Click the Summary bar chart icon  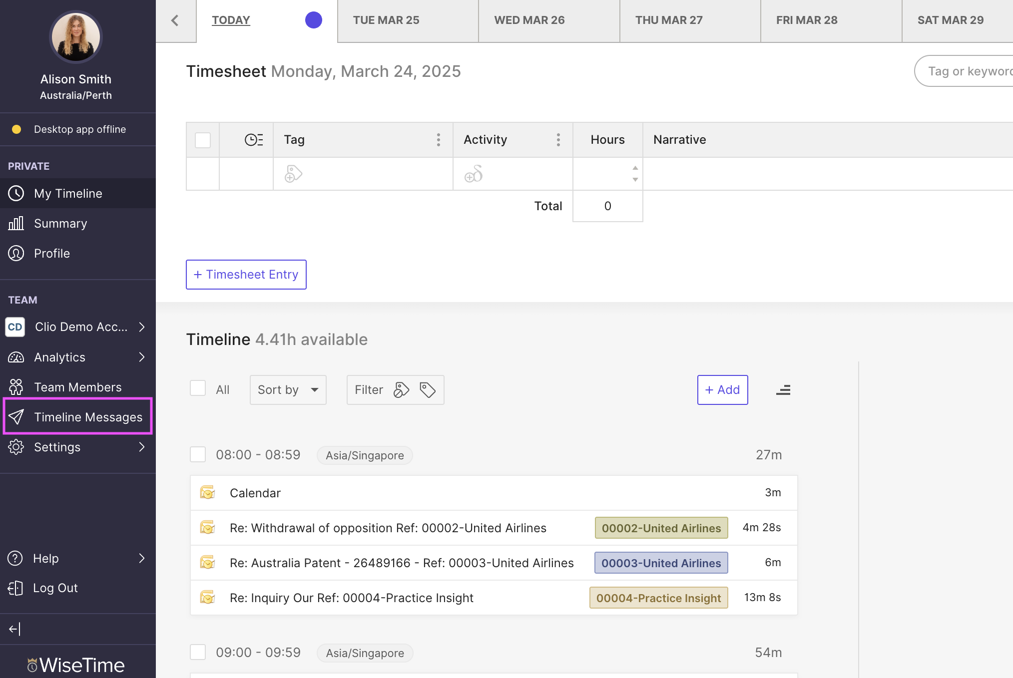(x=16, y=223)
